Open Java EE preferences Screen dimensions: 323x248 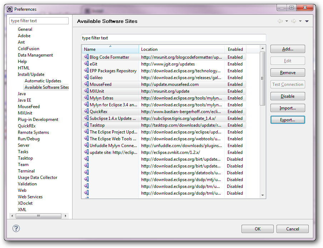coord(24,100)
